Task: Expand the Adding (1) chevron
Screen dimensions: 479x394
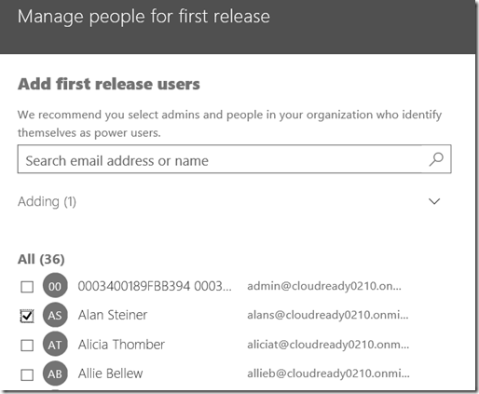Action: click(434, 201)
